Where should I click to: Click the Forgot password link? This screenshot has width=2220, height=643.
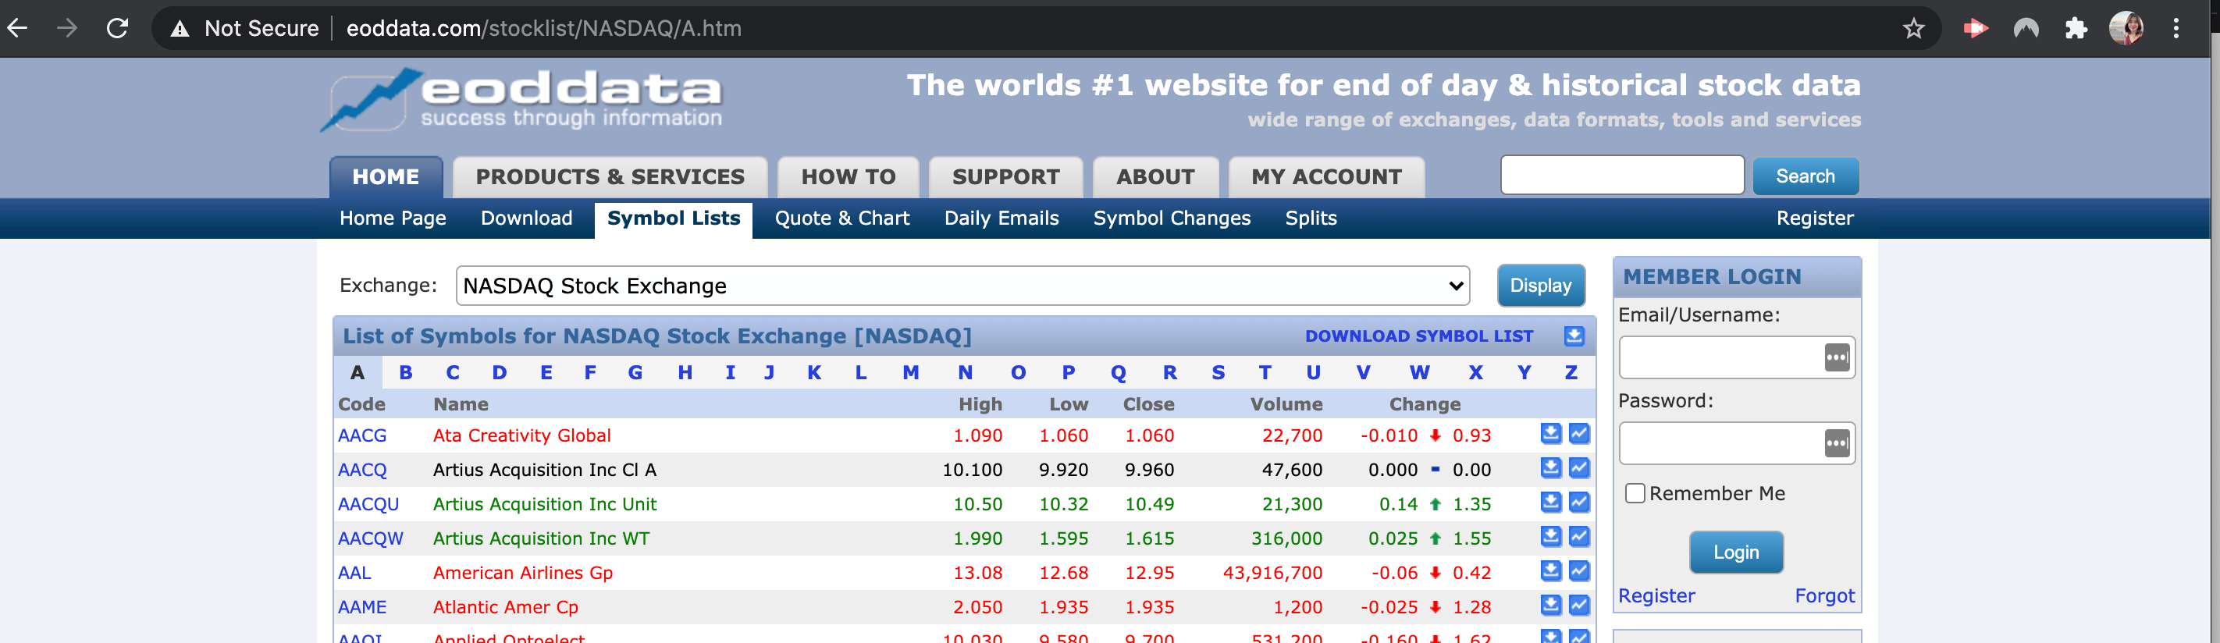click(x=1824, y=595)
